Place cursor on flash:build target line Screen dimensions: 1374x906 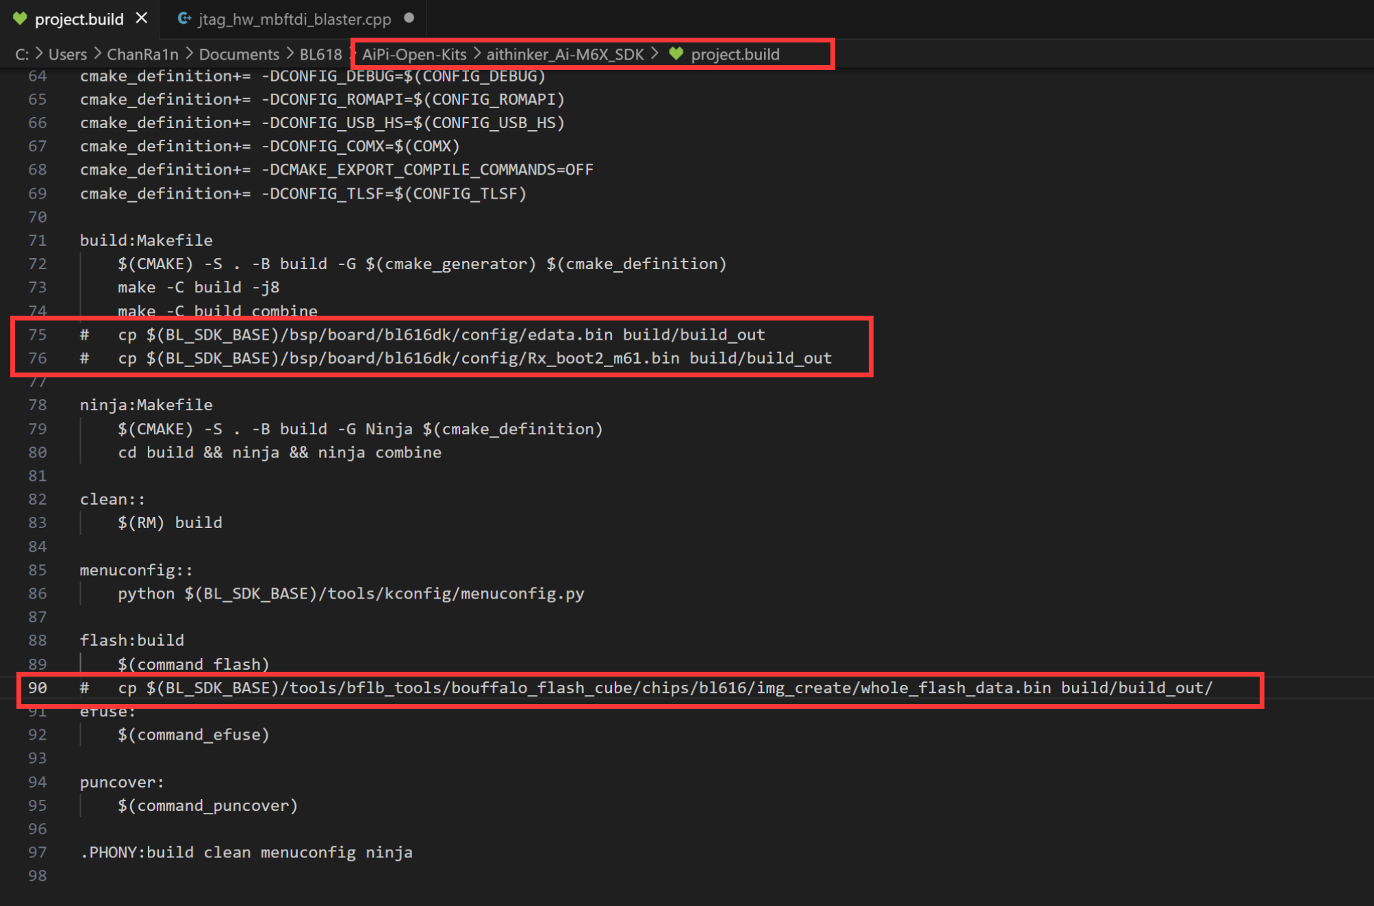[x=132, y=640]
